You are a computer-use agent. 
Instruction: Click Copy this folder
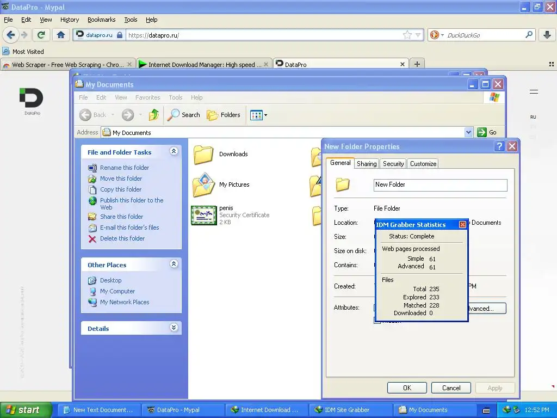click(x=120, y=189)
